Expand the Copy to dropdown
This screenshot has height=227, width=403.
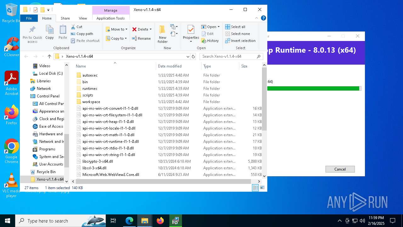point(126,38)
